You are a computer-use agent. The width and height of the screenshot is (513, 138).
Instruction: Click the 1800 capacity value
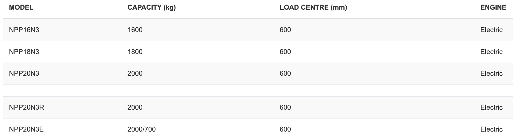[x=135, y=52]
